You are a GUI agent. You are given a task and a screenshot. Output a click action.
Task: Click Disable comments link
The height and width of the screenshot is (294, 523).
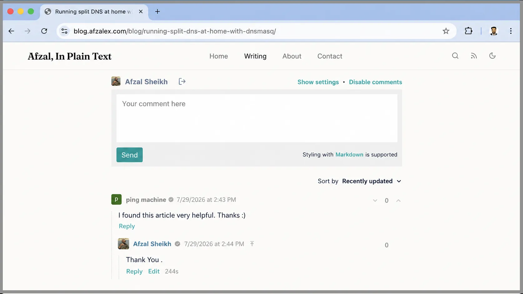(375, 82)
